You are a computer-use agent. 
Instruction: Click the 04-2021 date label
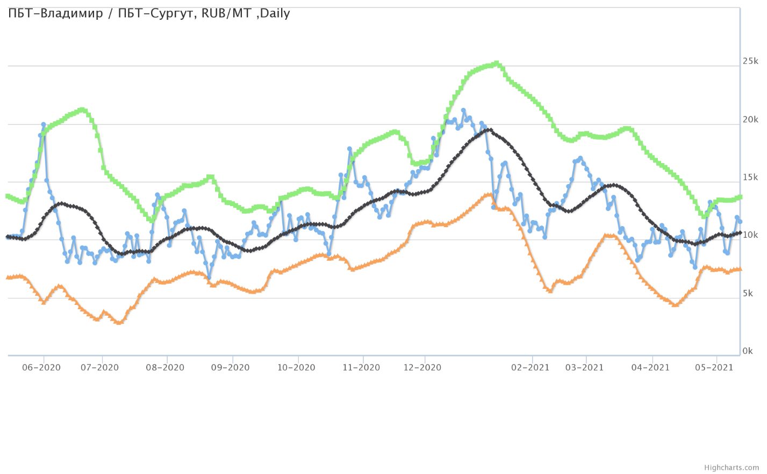[x=650, y=368]
